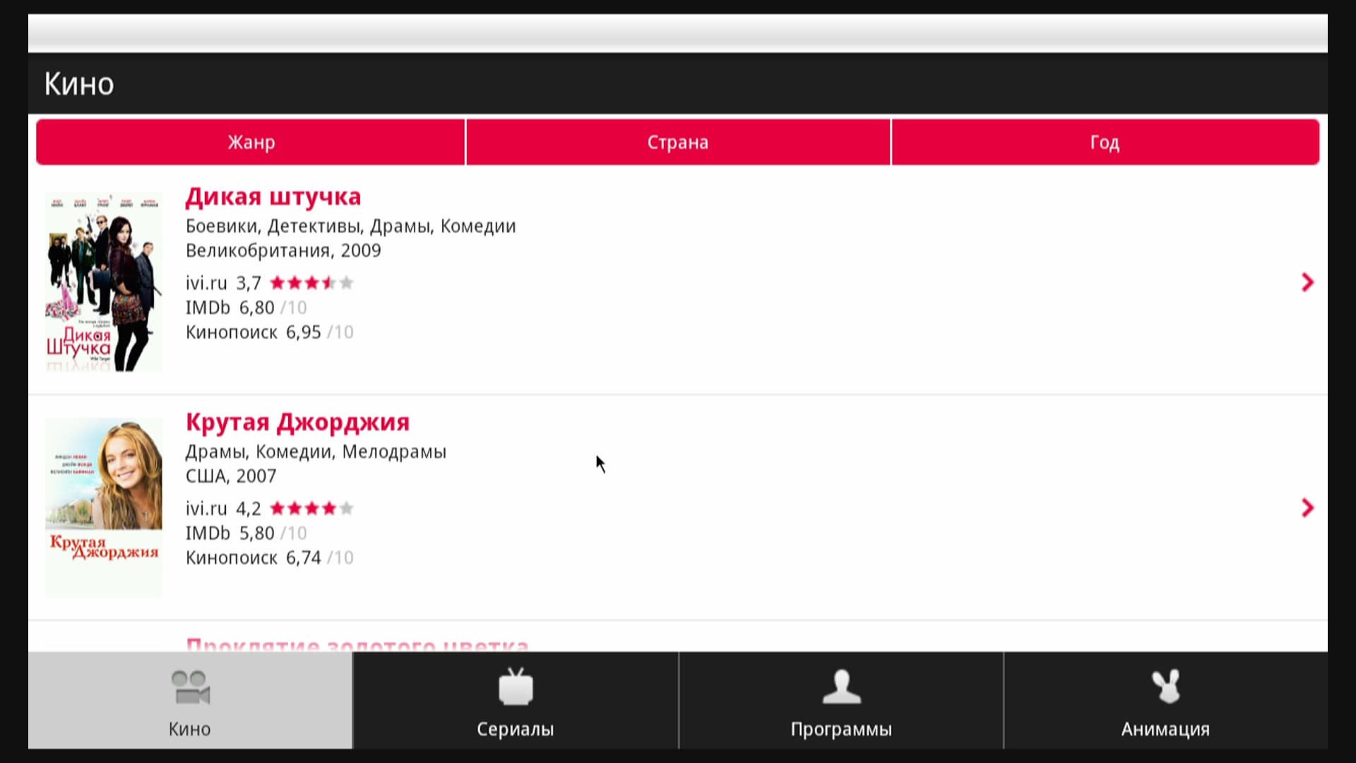The width and height of the screenshot is (1356, 763).
Task: Switch to the Сериалы tab label
Action: [515, 729]
